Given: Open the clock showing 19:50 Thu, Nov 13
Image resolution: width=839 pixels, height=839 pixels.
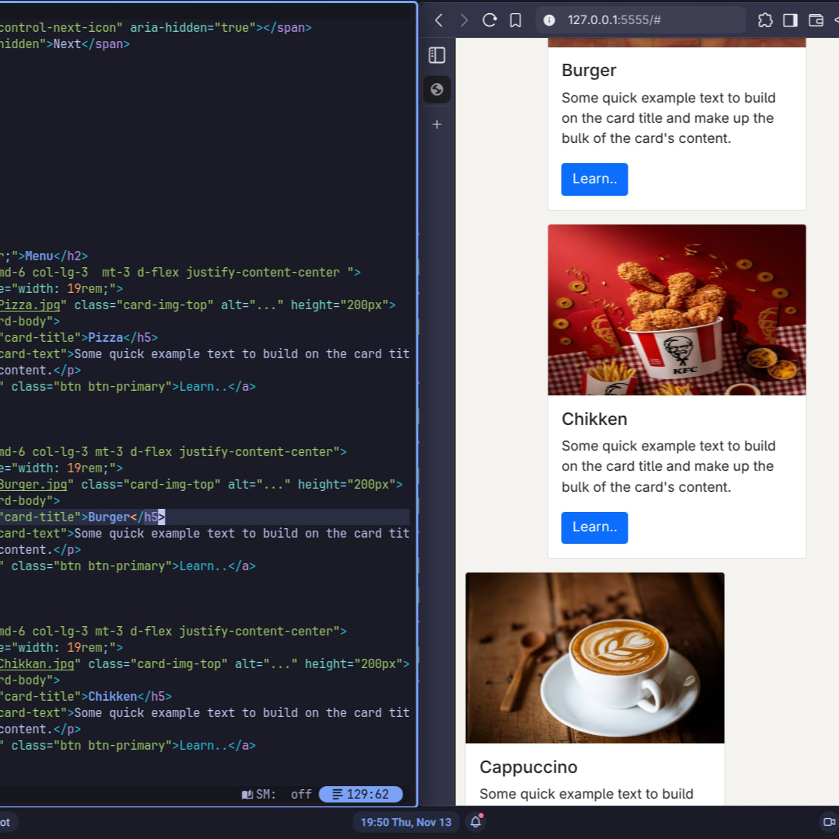Looking at the screenshot, I should (x=406, y=823).
